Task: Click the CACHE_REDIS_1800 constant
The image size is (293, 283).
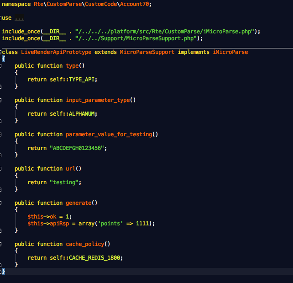Action: [95, 258]
